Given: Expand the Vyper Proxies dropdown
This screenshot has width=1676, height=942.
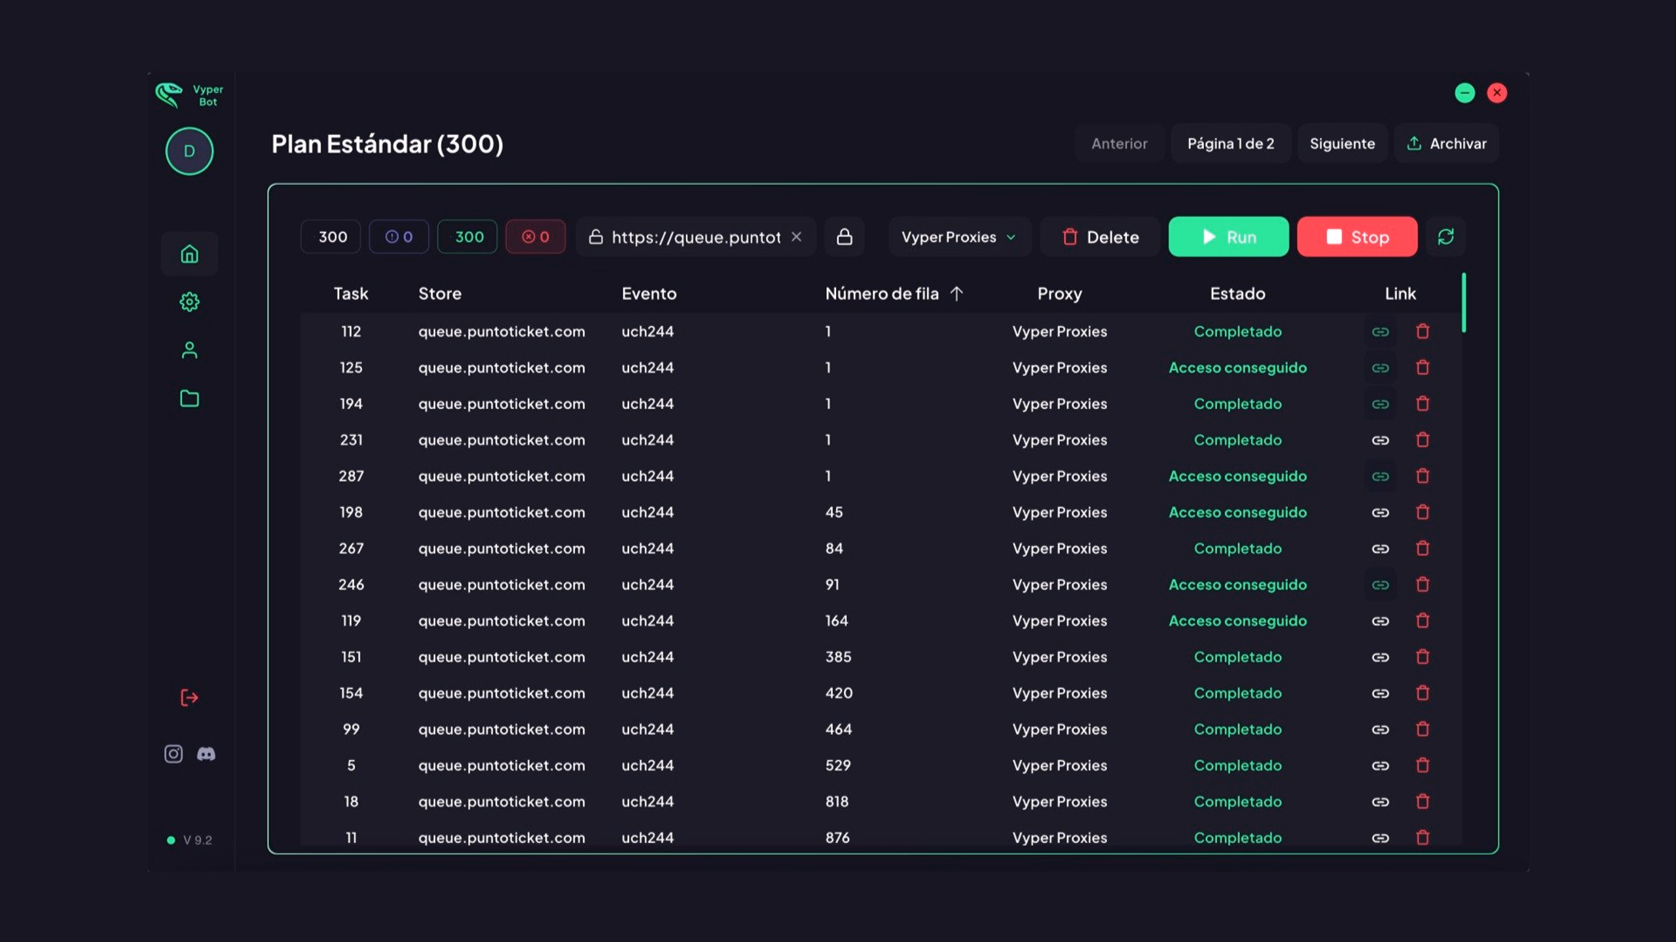Looking at the screenshot, I should coord(959,236).
